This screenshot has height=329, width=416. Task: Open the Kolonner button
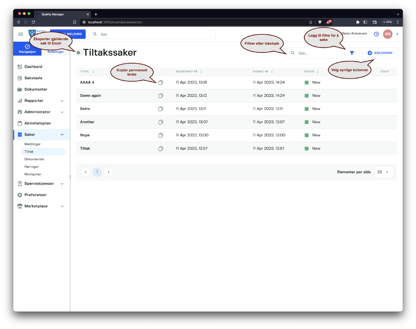click(380, 53)
